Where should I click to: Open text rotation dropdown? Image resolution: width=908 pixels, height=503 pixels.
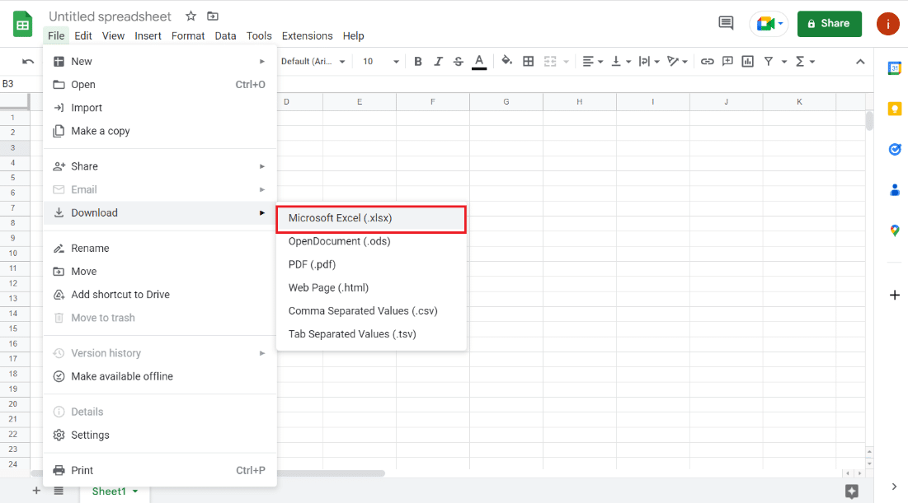(x=677, y=61)
